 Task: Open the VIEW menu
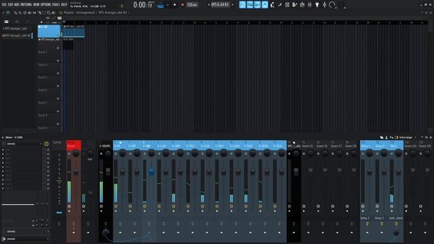(x=36, y=5)
